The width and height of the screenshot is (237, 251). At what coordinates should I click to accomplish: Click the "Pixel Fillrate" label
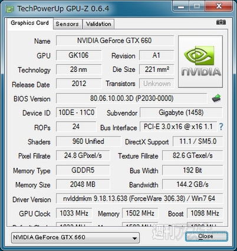click(x=34, y=156)
